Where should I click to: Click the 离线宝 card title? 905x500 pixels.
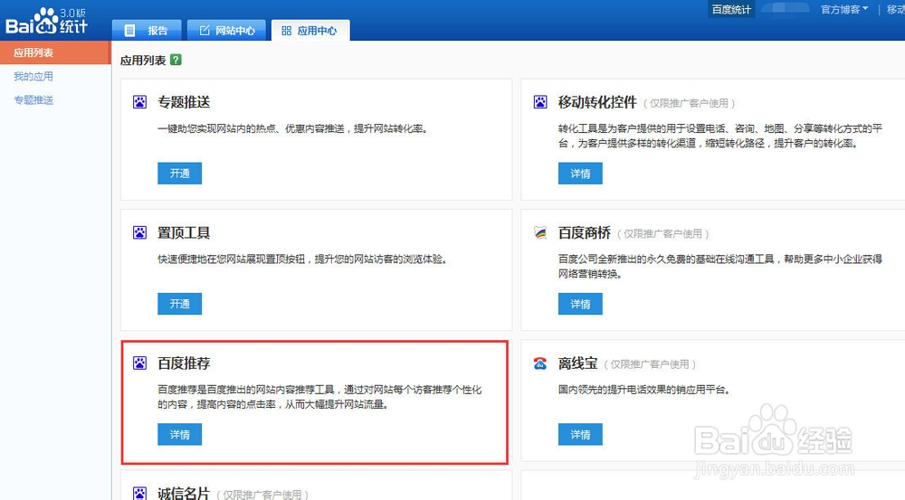(577, 363)
